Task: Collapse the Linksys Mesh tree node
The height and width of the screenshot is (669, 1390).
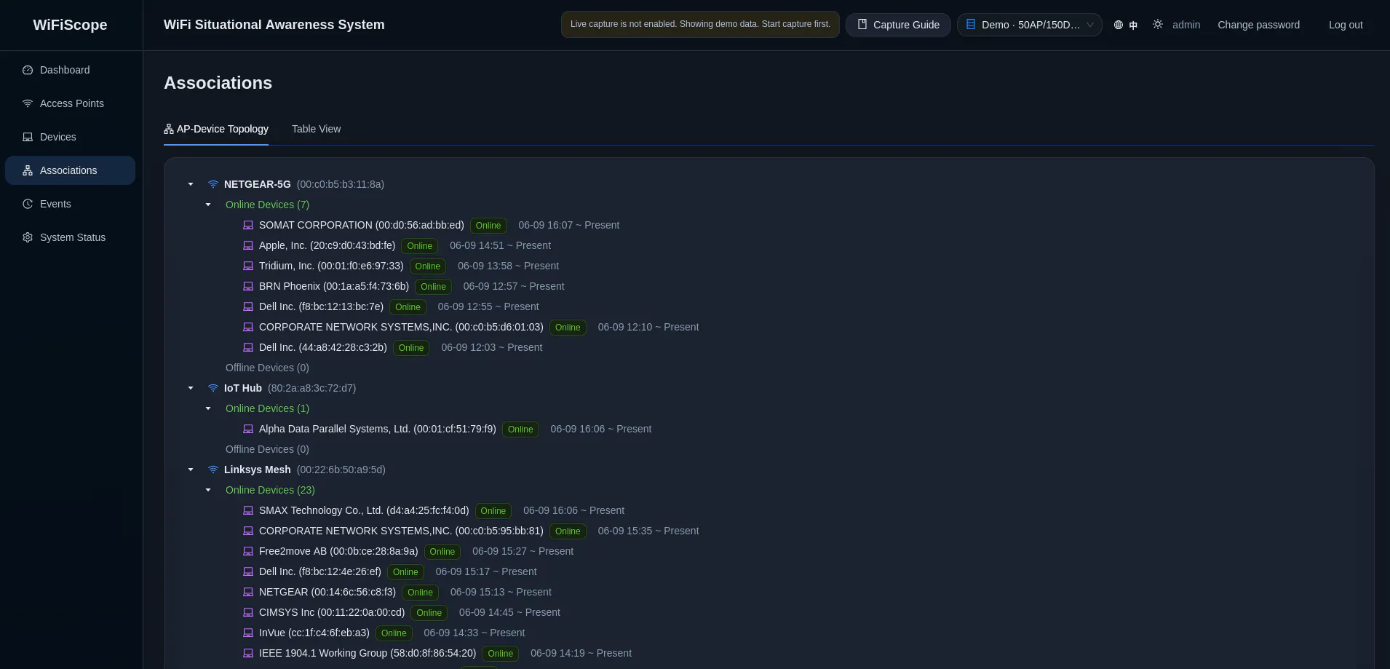Action: pos(191,470)
